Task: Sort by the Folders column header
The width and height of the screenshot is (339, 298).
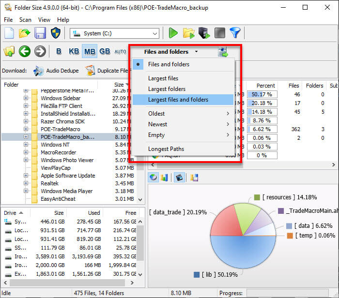Action: click(x=315, y=86)
